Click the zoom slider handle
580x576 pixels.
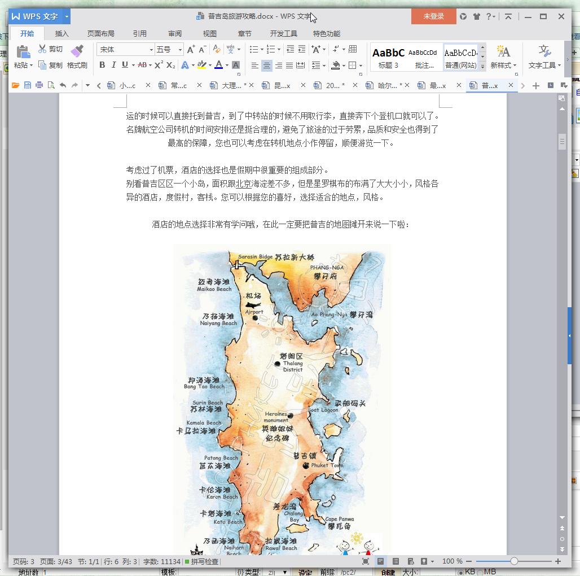[x=514, y=561]
